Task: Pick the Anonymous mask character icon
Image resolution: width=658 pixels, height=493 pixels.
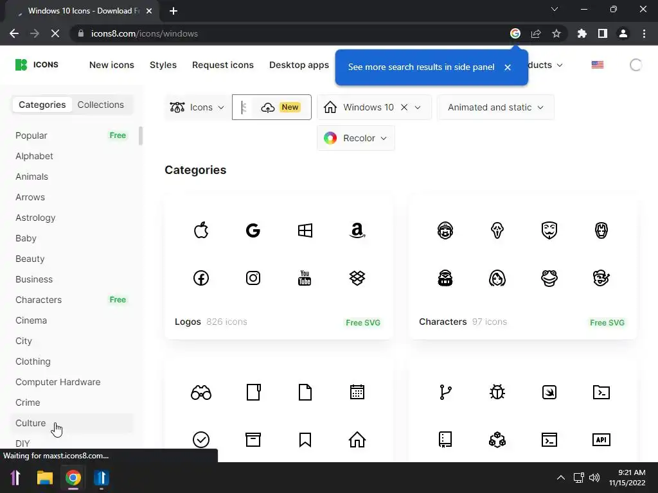Action: [x=549, y=230]
